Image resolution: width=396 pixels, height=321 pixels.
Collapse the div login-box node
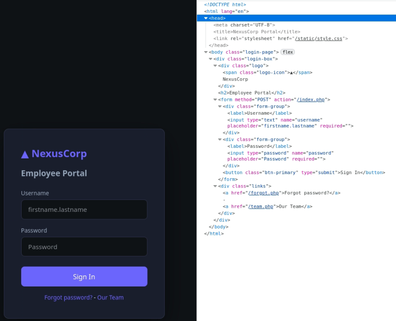pyautogui.click(x=210, y=59)
